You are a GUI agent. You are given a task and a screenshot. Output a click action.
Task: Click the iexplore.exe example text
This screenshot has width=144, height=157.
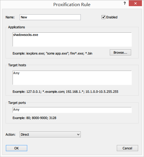point(35,53)
